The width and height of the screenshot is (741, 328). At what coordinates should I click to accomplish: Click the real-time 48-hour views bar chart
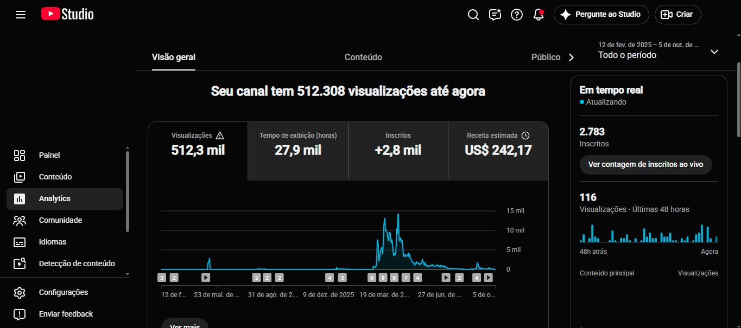(649, 233)
